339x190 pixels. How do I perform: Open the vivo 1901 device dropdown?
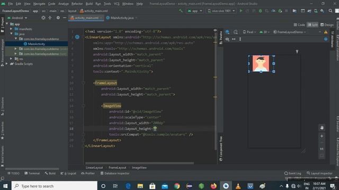(x=221, y=11)
